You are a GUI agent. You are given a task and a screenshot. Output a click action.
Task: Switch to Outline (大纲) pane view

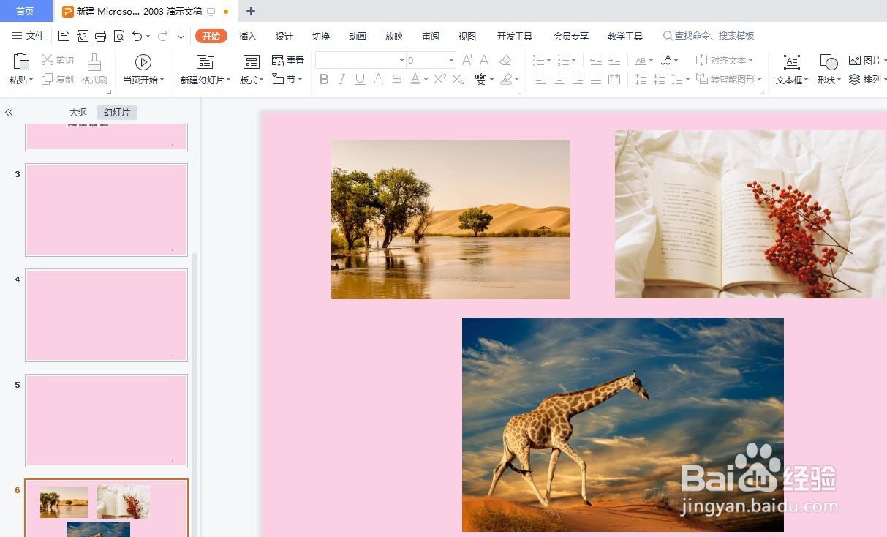[78, 113]
